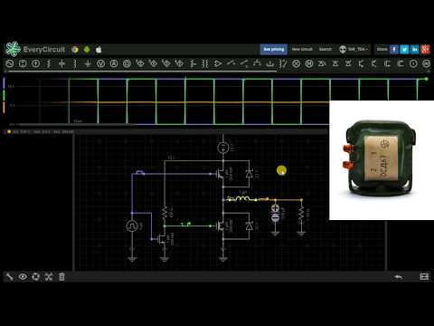Click the oscilloscope waveform end marker
This screenshot has width=434, height=326.
tap(426, 79)
